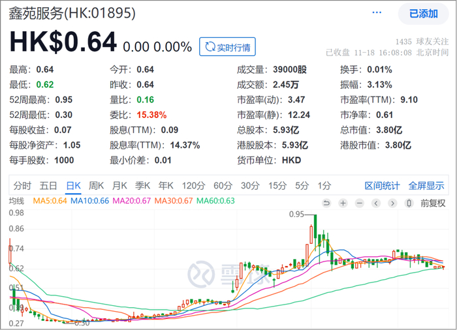The height and width of the screenshot is (330, 457).
Task: Click the 全屏显示 link
Action: [426, 185]
